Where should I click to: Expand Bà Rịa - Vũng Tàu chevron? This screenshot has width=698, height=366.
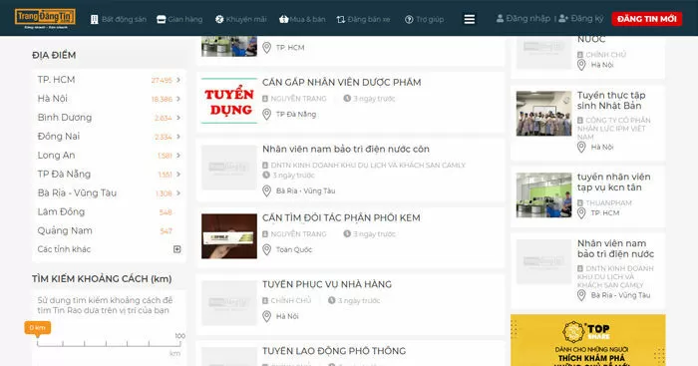coord(178,192)
